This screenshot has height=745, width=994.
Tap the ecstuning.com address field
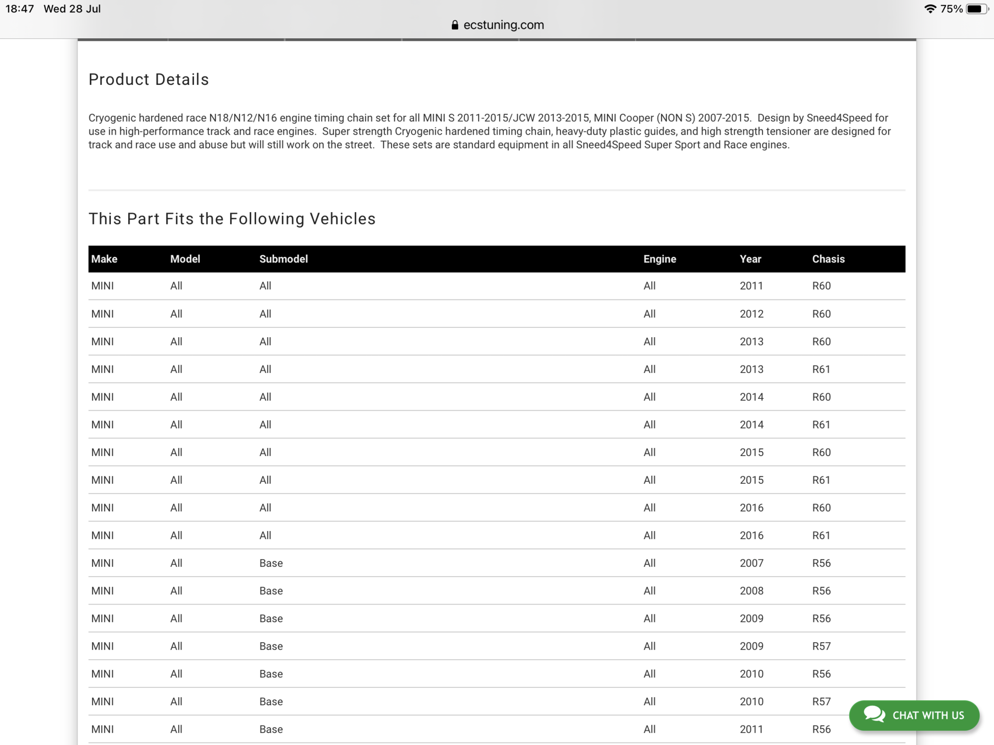click(x=503, y=25)
